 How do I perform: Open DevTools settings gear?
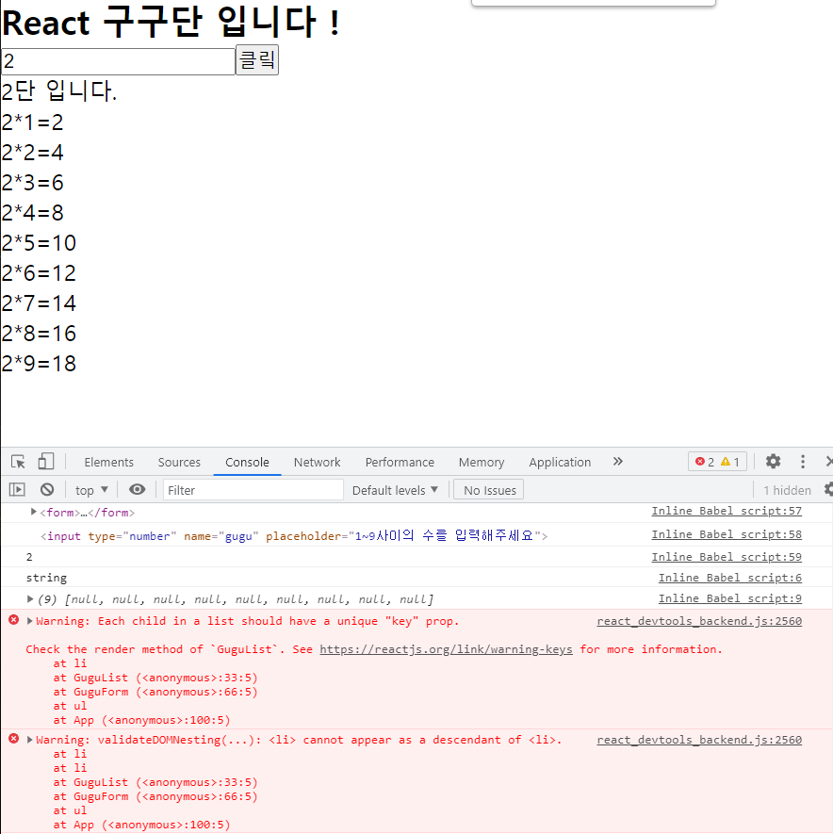pyautogui.click(x=773, y=461)
